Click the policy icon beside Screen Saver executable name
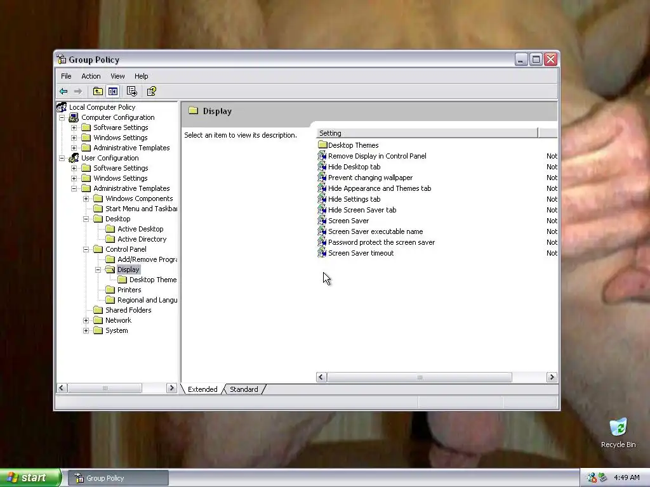Screen dimensions: 650x487 pos(322,231)
